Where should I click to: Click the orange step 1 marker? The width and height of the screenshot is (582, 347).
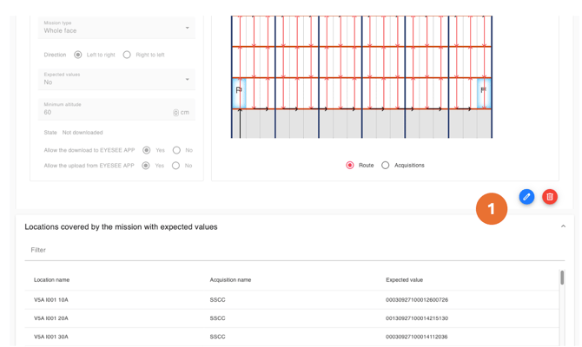(491, 209)
